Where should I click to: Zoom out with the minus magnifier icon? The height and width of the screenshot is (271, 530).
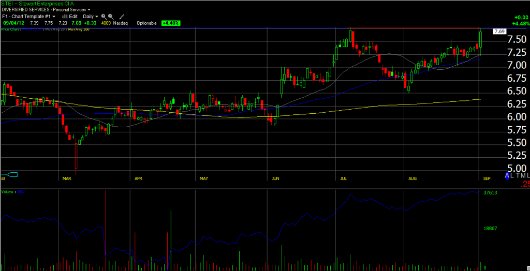(x=111, y=16)
